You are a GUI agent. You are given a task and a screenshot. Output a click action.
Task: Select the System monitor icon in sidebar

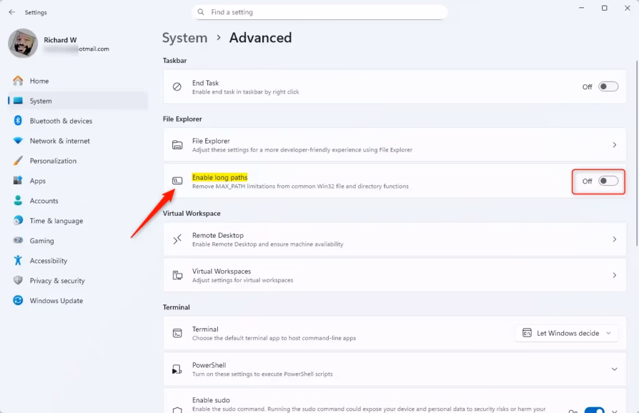coord(18,100)
